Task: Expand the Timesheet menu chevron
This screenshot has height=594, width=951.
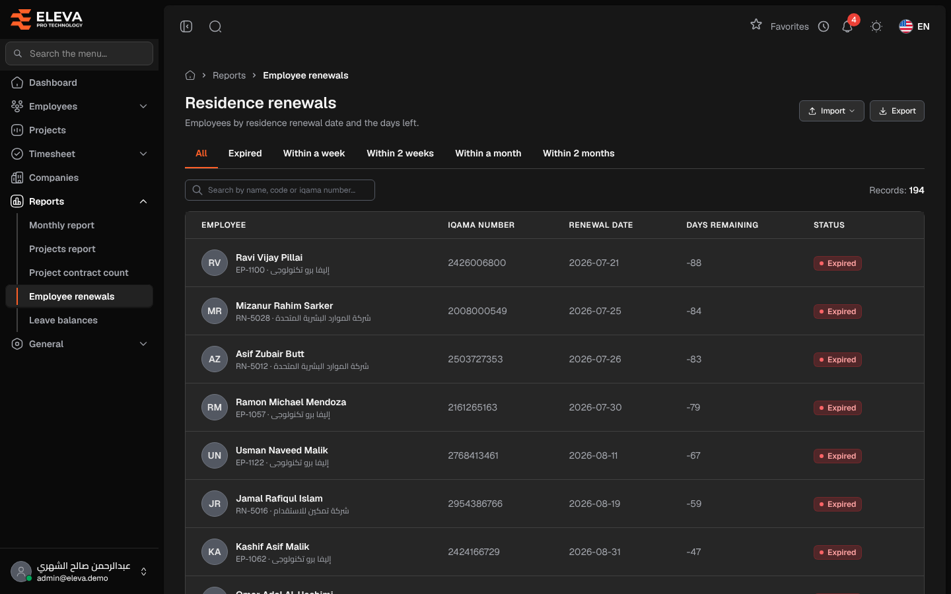Action: tap(143, 154)
